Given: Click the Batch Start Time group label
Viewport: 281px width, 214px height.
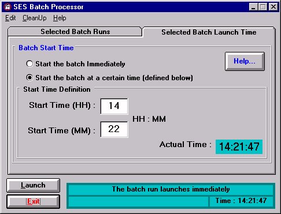Looking at the screenshot, I should click(x=46, y=48).
